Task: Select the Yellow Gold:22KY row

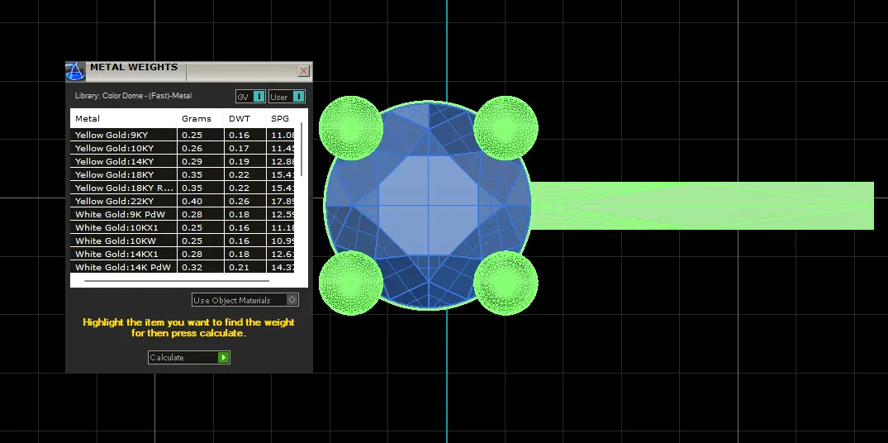Action: (183, 201)
